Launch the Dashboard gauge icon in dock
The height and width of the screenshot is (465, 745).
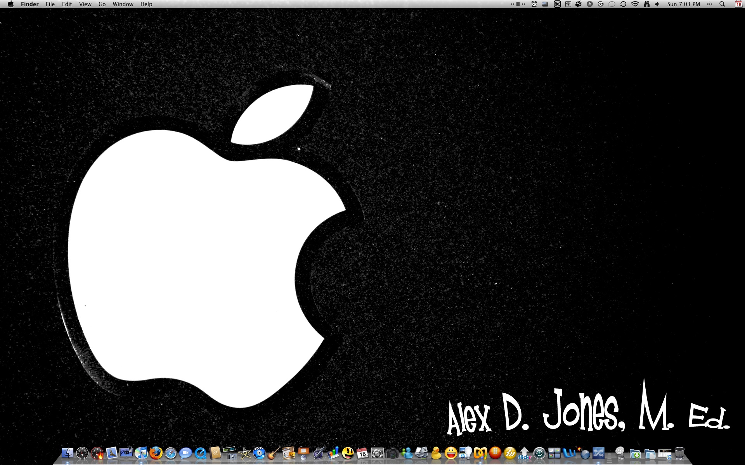pyautogui.click(x=82, y=453)
